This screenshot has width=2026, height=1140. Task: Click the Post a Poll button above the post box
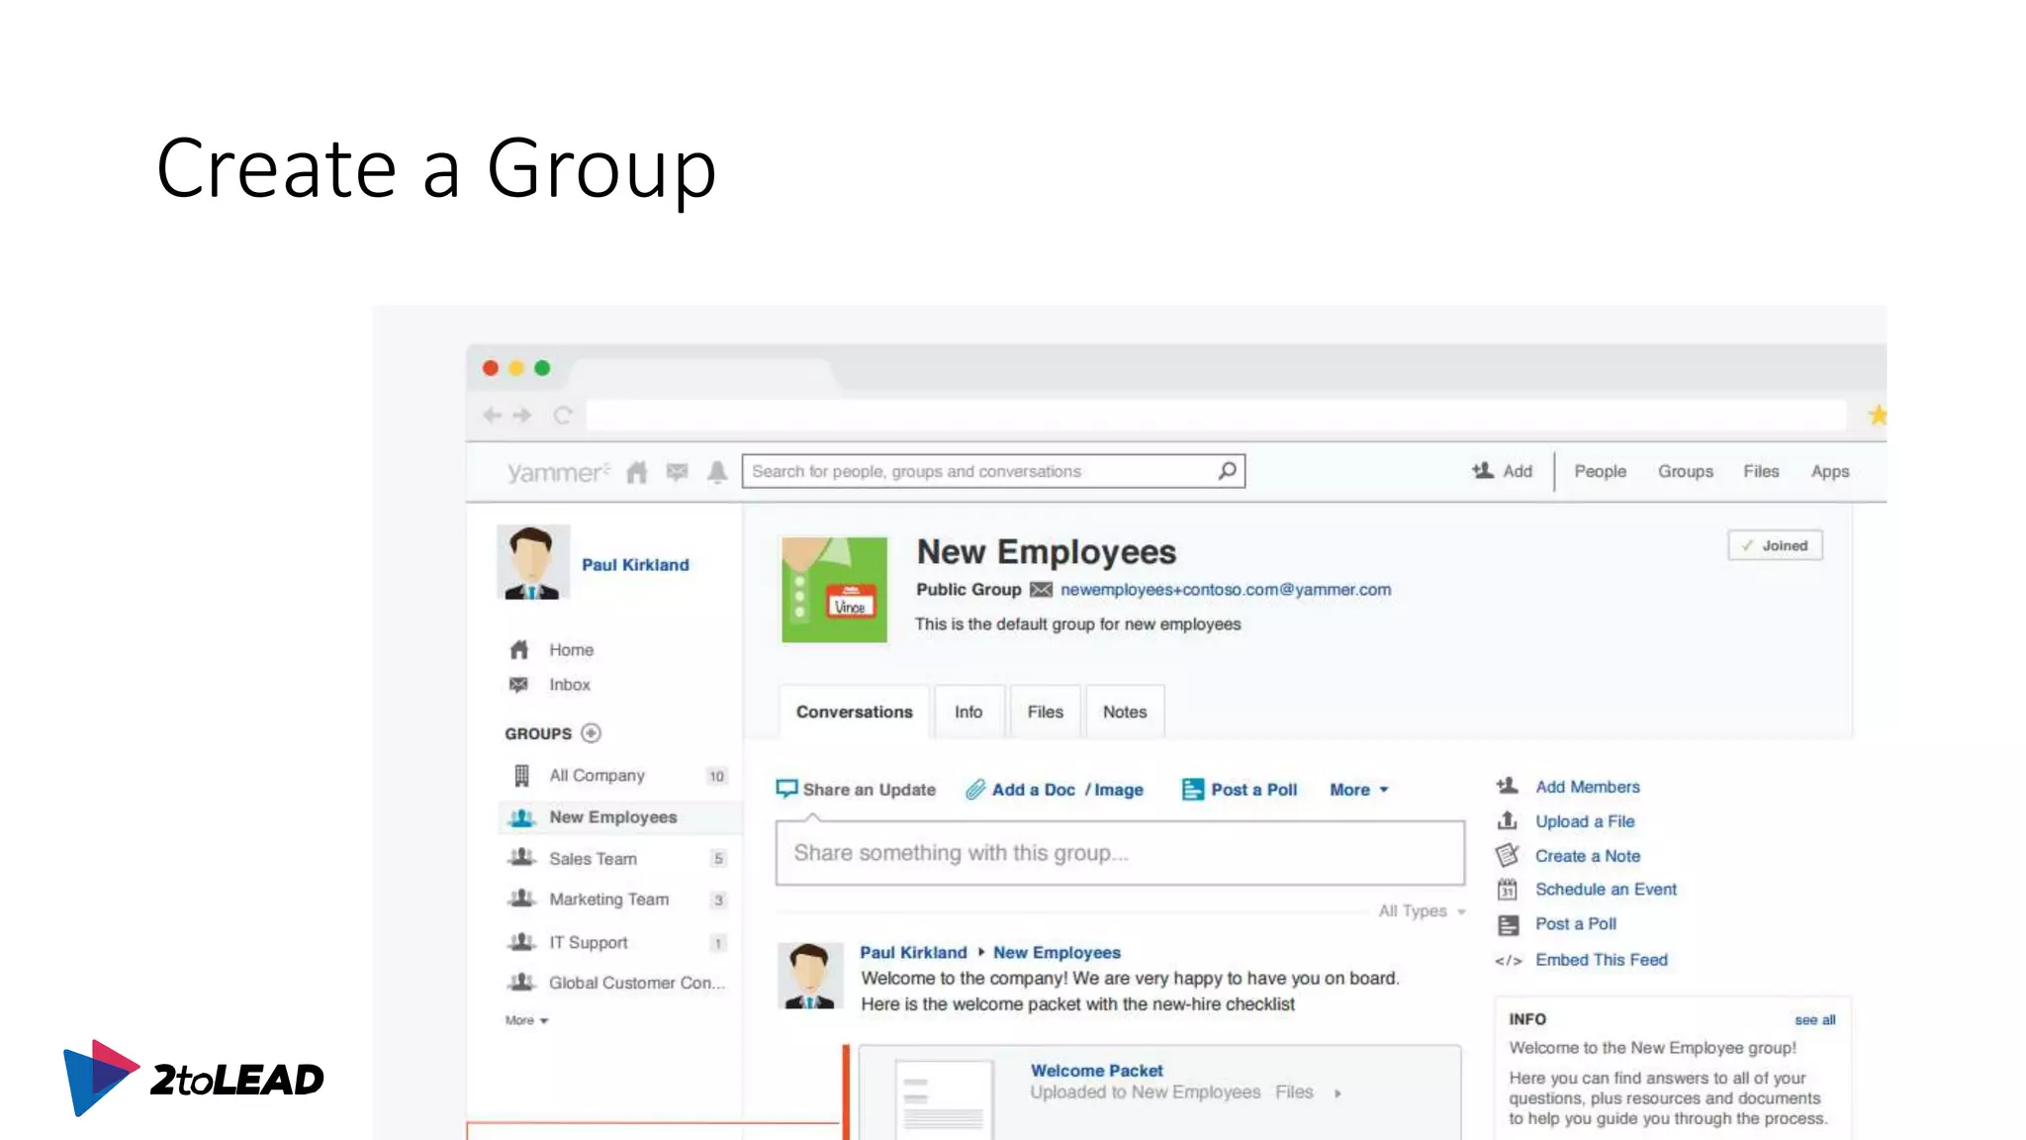coord(1240,789)
